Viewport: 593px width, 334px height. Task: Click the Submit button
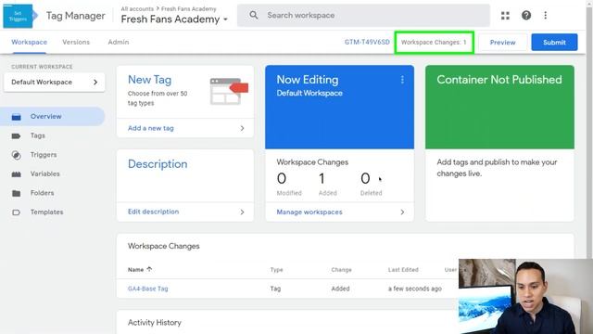[554, 43]
